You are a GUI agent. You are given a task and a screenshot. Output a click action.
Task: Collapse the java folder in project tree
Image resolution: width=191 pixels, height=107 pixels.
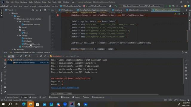point(12,16)
